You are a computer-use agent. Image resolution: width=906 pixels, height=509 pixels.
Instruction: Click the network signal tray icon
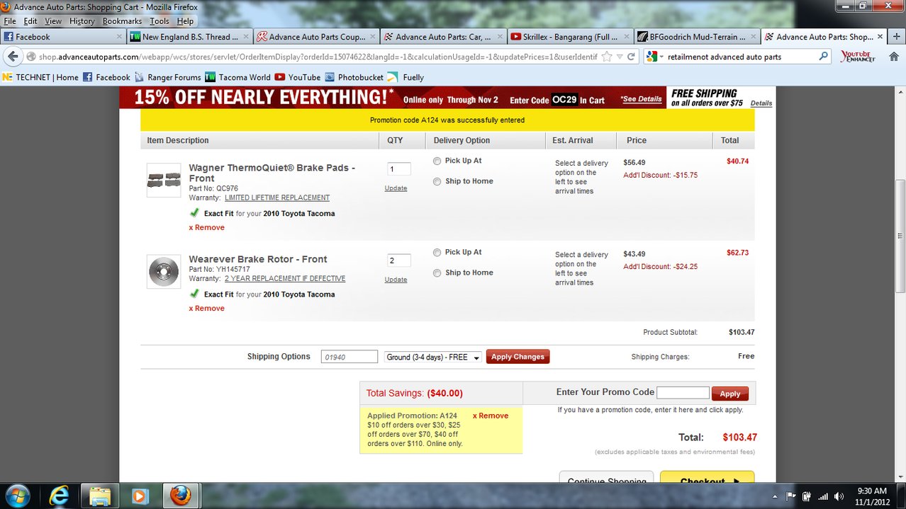click(822, 496)
